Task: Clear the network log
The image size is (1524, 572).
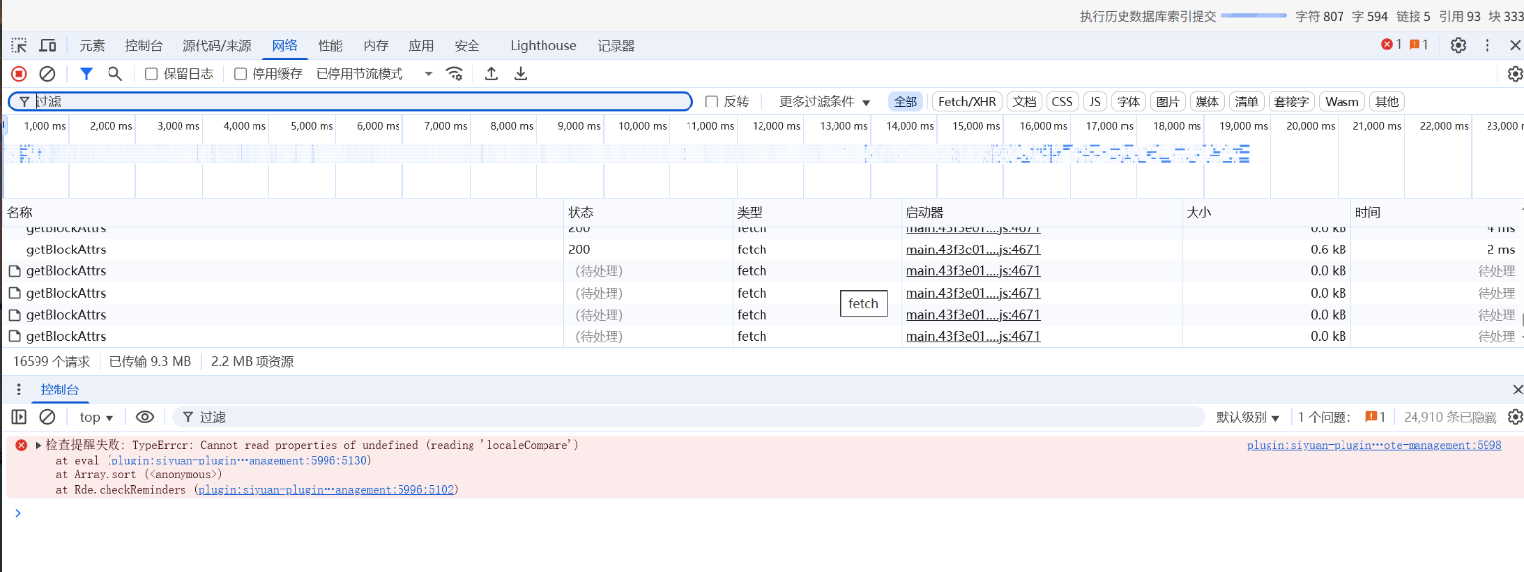Action: click(x=47, y=73)
